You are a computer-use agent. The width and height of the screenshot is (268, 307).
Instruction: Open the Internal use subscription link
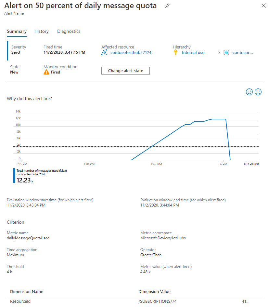coord(193,53)
